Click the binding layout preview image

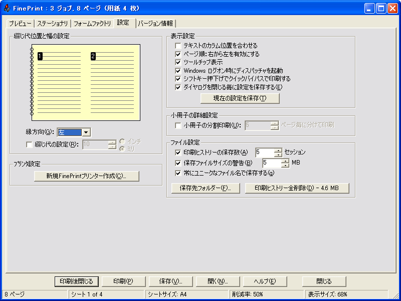[85, 82]
